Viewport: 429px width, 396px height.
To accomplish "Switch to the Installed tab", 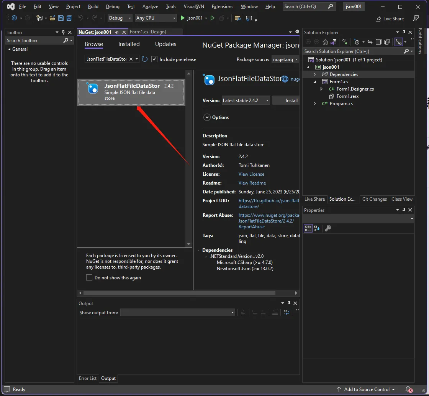I will tap(129, 44).
